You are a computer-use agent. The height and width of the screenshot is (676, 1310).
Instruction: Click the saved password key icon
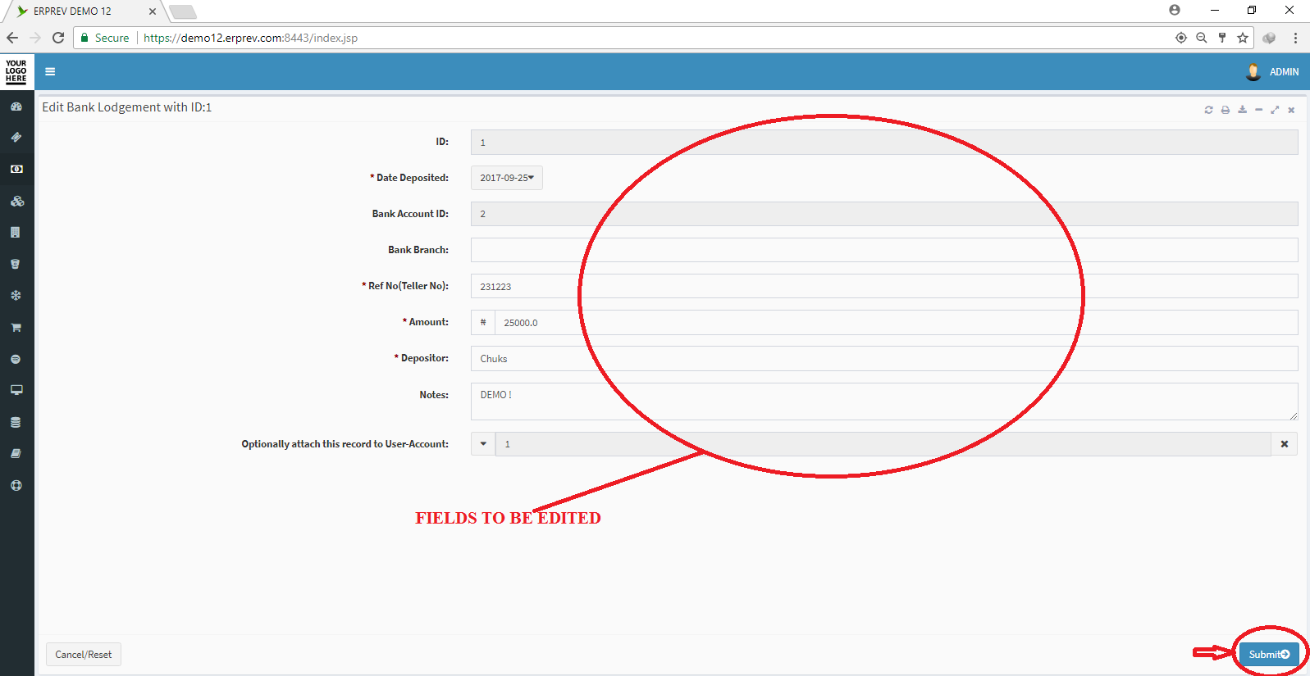click(x=1222, y=38)
